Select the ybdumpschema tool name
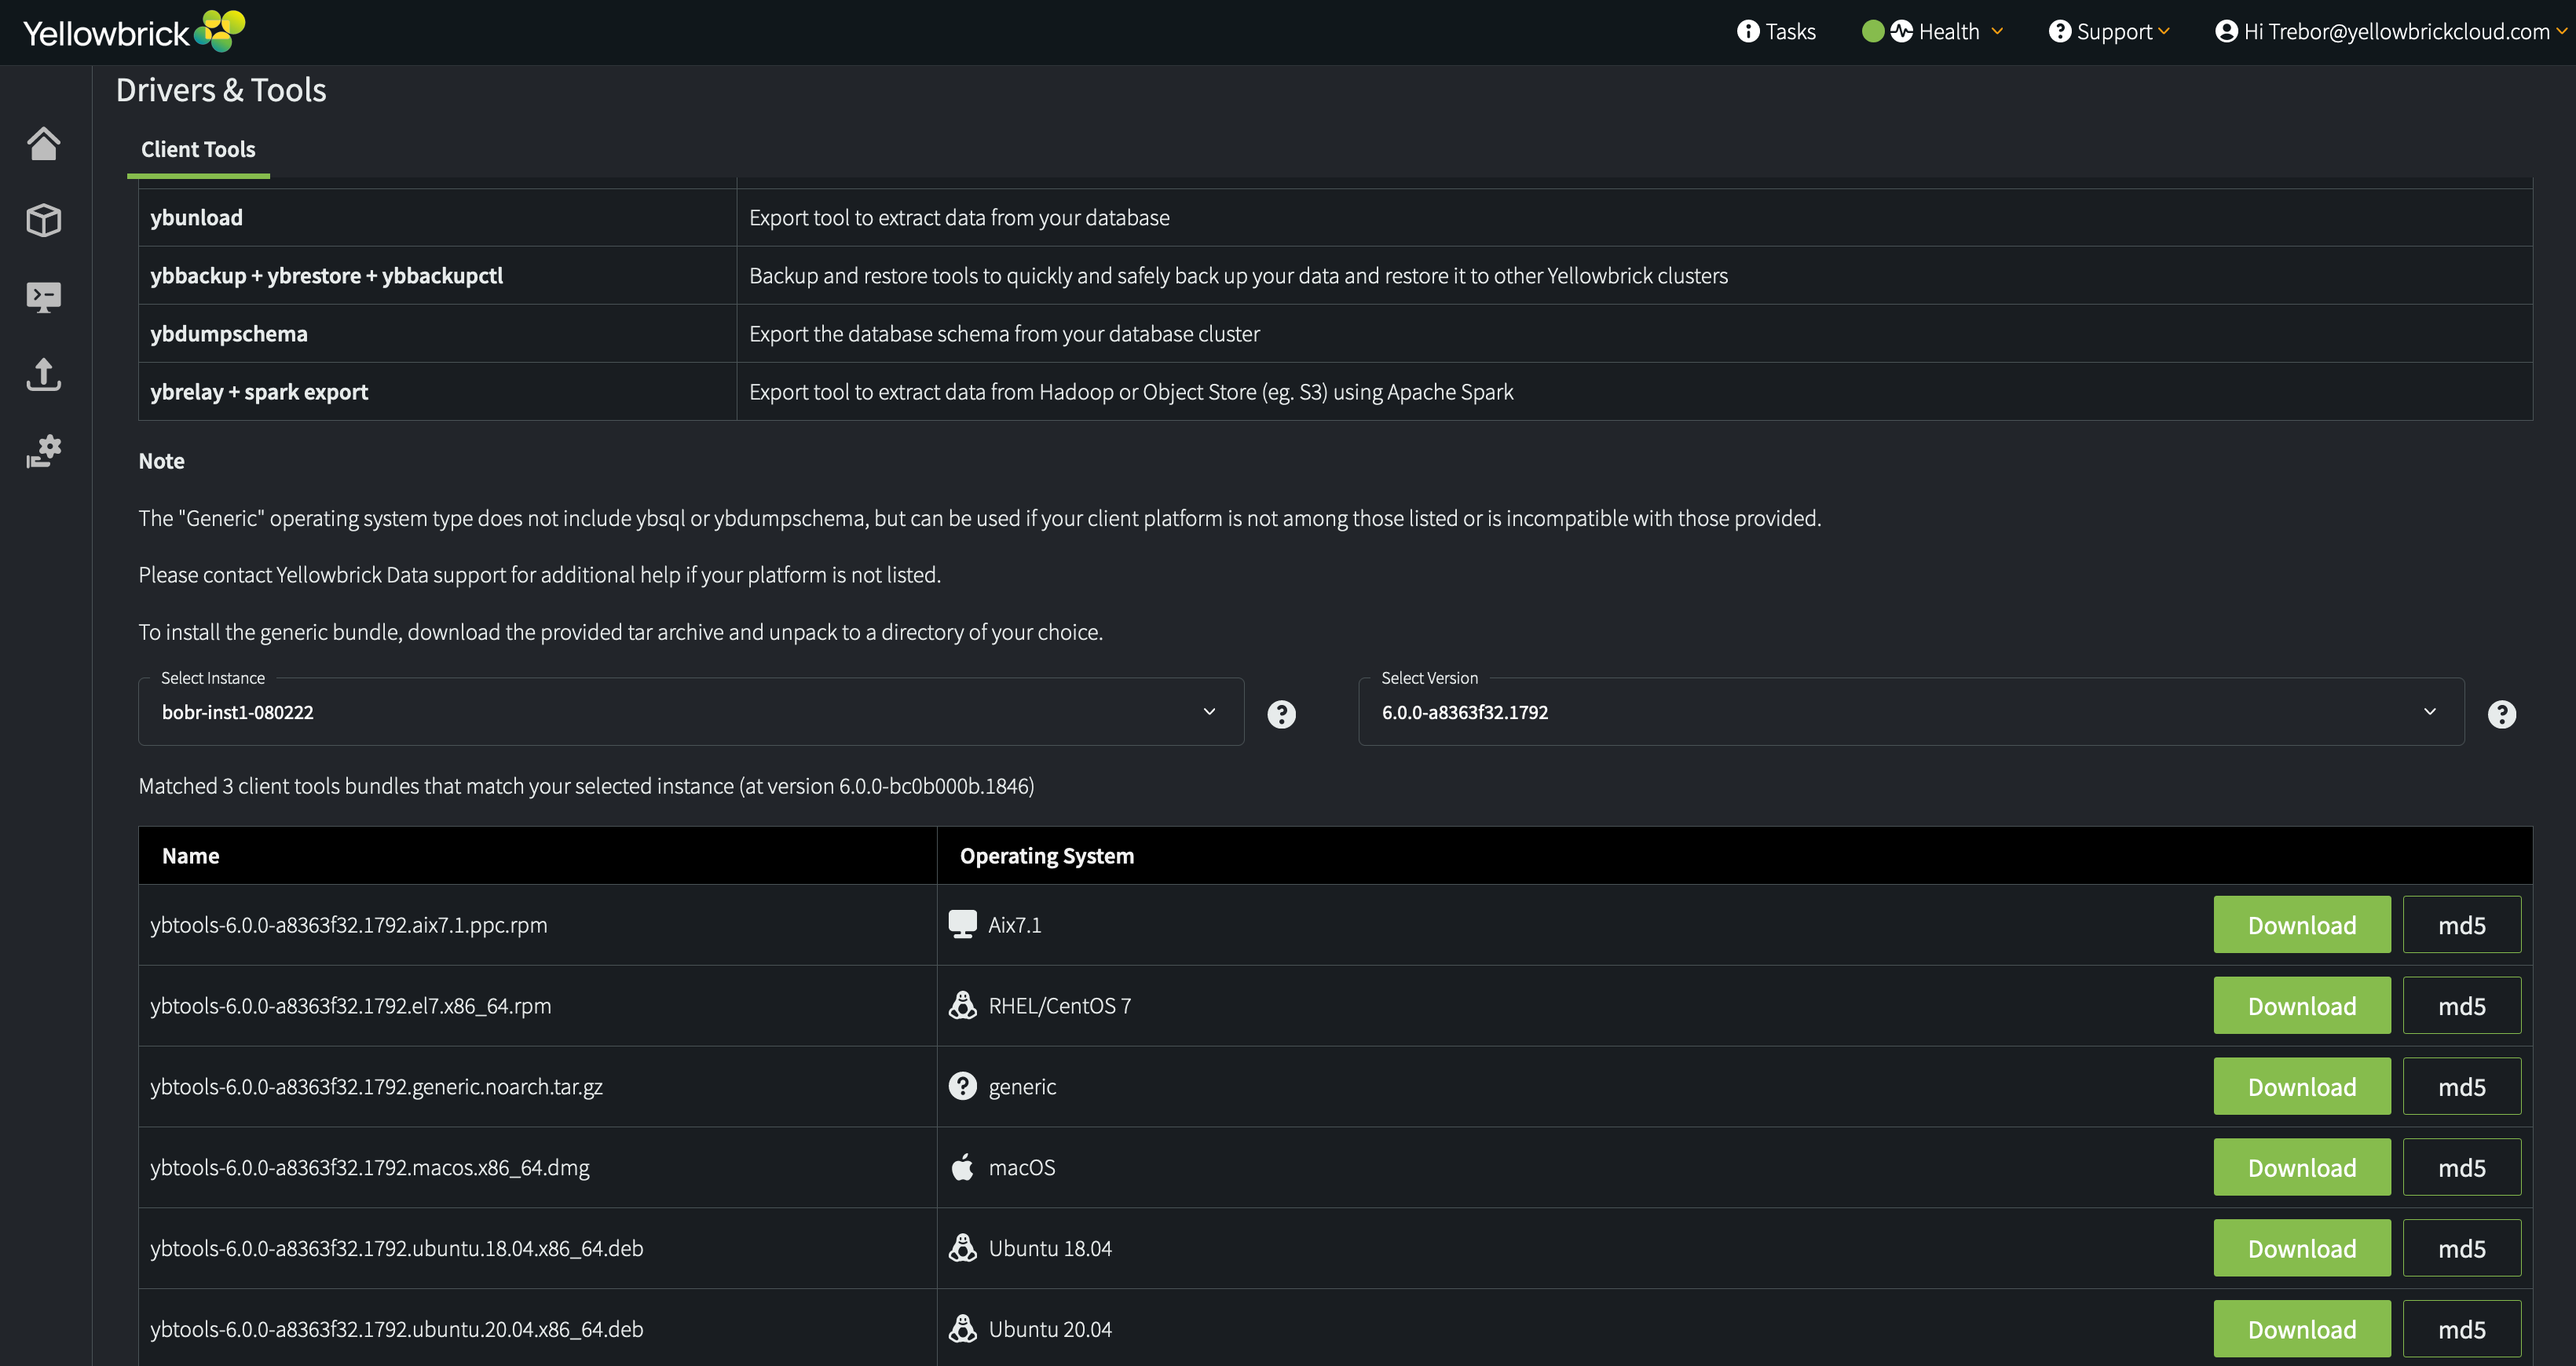 (x=229, y=333)
